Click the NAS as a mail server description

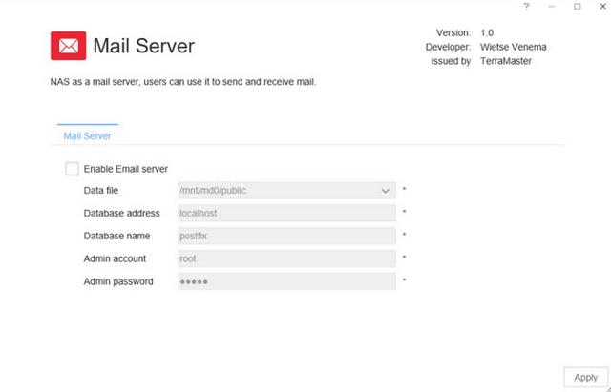pyautogui.click(x=183, y=82)
